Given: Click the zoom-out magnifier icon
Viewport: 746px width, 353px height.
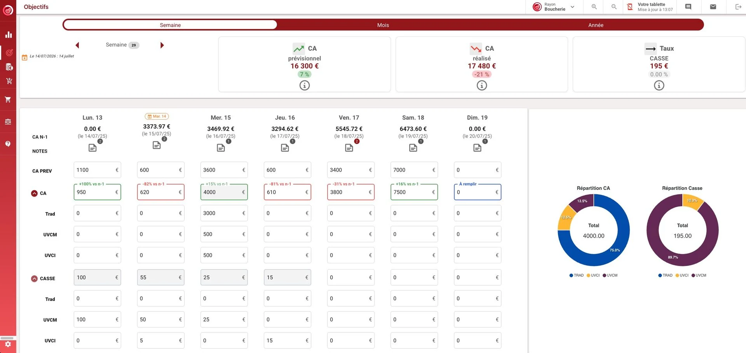Looking at the screenshot, I should pos(614,7).
